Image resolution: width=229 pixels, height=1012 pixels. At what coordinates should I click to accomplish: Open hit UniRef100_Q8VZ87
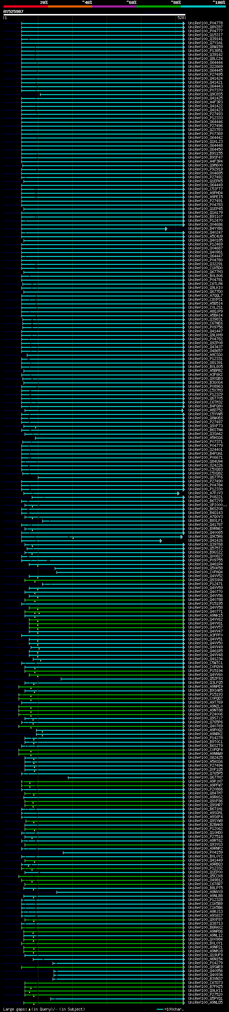pyautogui.click(x=205, y=27)
